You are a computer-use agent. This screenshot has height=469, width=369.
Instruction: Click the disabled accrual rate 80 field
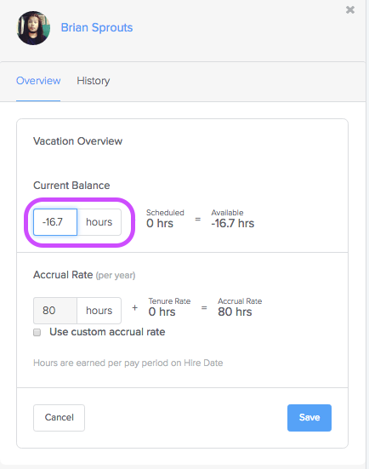pyautogui.click(x=55, y=311)
